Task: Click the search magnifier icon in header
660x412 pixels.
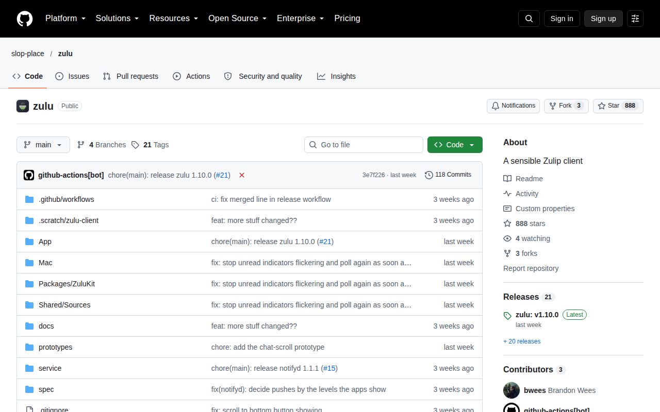Action: [529, 19]
